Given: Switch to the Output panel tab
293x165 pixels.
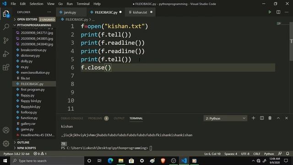Looking at the screenshot, I should click(x=119, y=118).
